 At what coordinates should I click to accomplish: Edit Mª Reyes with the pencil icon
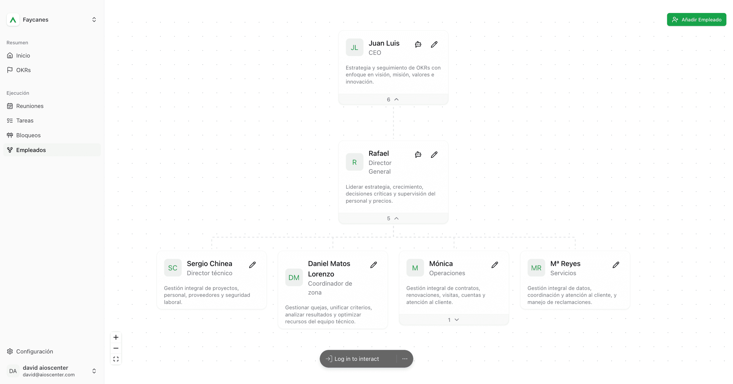coord(616,265)
